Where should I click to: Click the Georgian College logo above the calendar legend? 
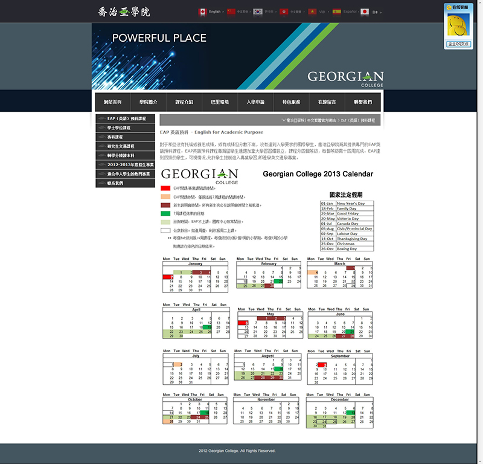coord(200,176)
